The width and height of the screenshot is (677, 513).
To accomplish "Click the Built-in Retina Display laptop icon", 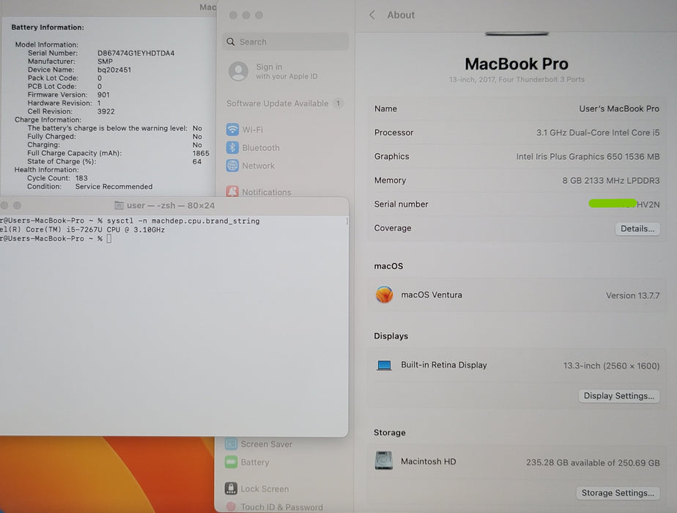I will tap(384, 365).
